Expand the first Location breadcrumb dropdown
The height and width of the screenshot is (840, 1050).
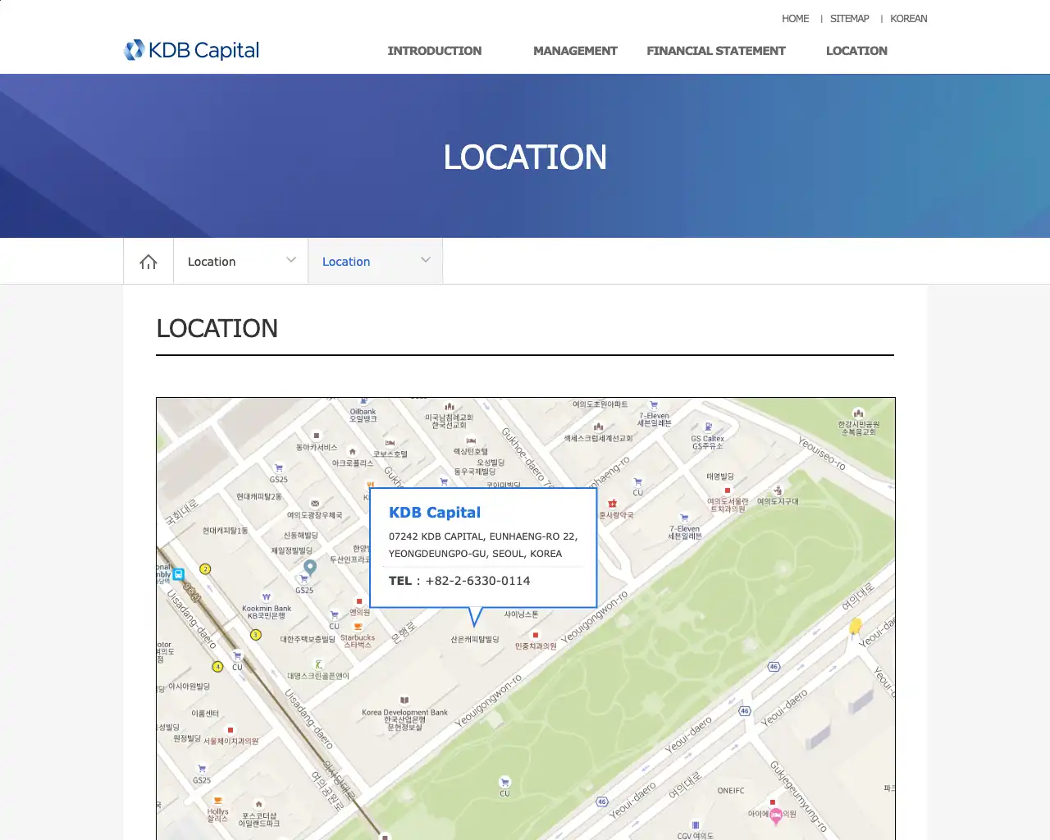pos(240,260)
